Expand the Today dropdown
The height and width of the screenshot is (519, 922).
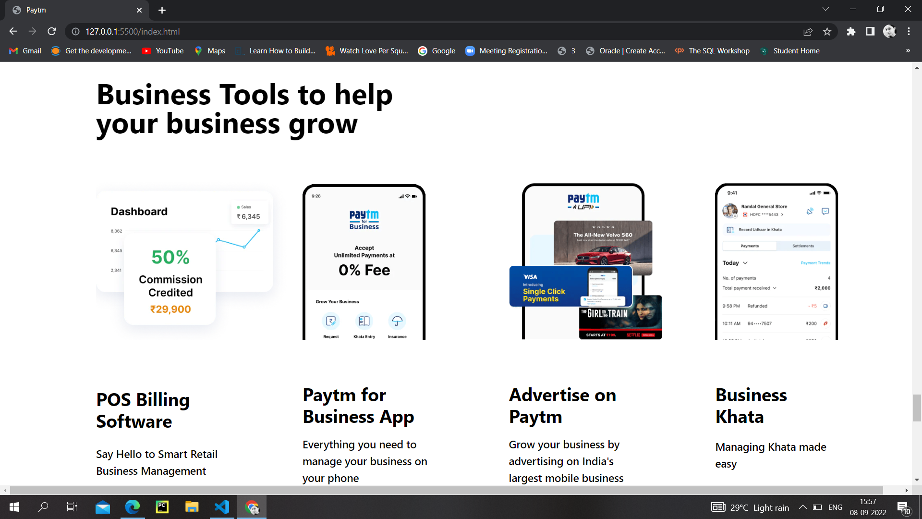tap(745, 263)
